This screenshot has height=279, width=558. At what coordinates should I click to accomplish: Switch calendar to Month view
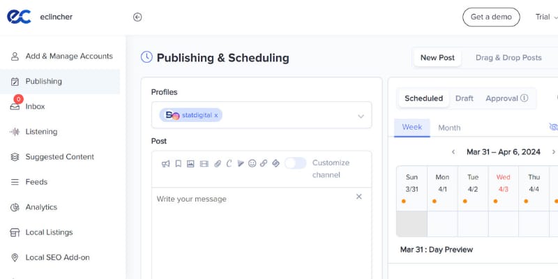449,128
